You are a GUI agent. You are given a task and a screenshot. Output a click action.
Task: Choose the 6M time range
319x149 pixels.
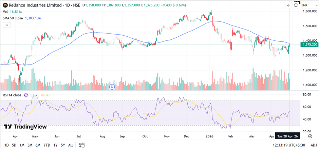click(38, 145)
